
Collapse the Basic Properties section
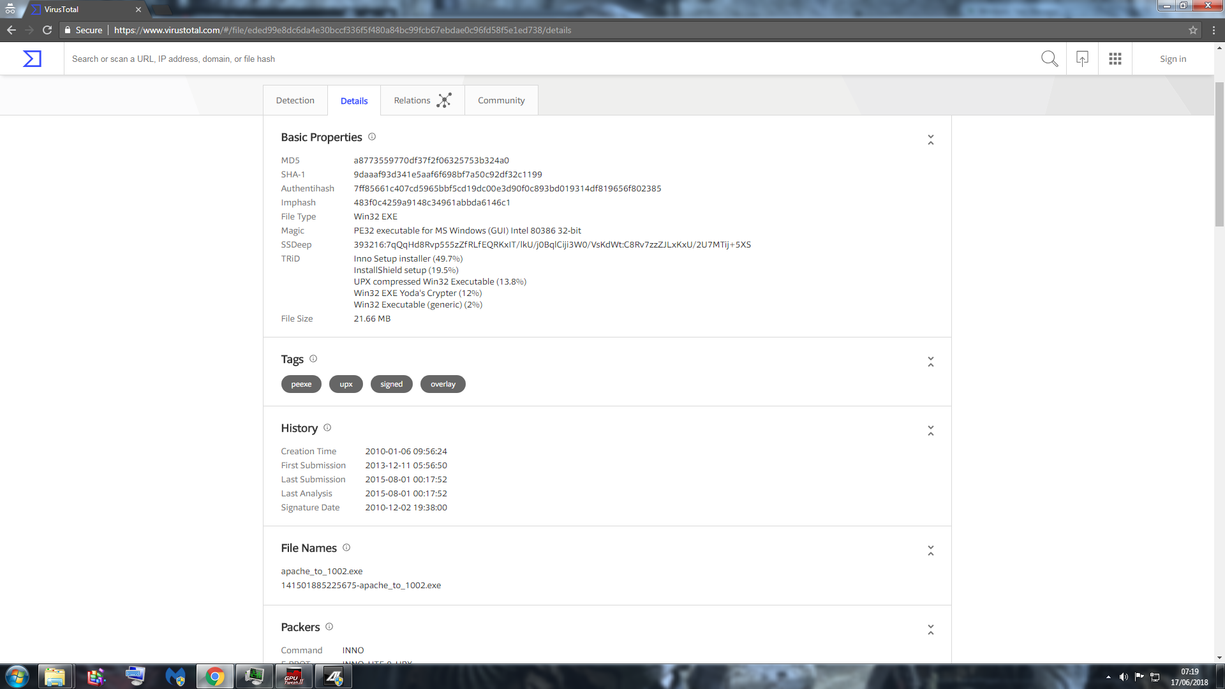coord(931,140)
